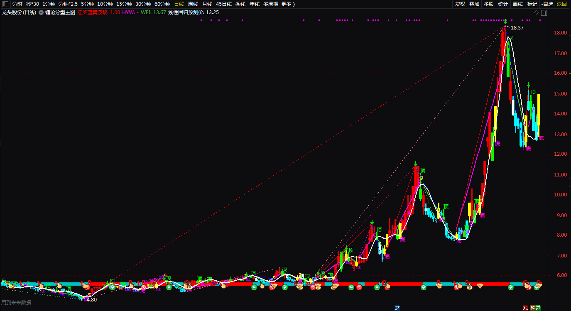Click the 18.00 price axis label
The image size is (571, 311).
click(560, 33)
